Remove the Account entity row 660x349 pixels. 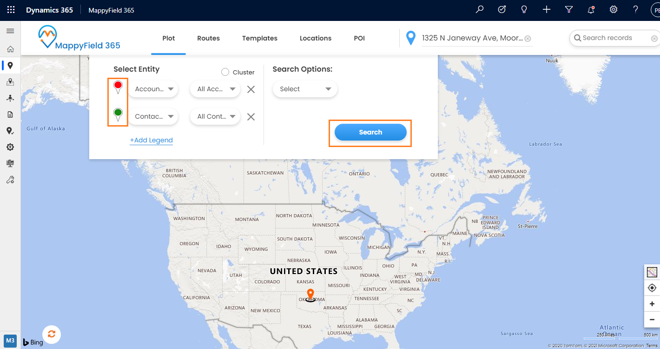point(251,89)
